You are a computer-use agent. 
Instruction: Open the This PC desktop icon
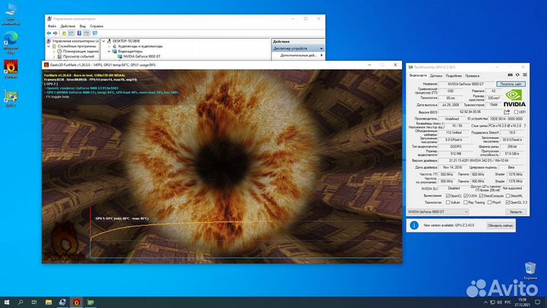11,14
